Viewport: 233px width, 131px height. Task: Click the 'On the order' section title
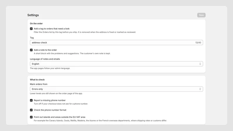pos(36,24)
